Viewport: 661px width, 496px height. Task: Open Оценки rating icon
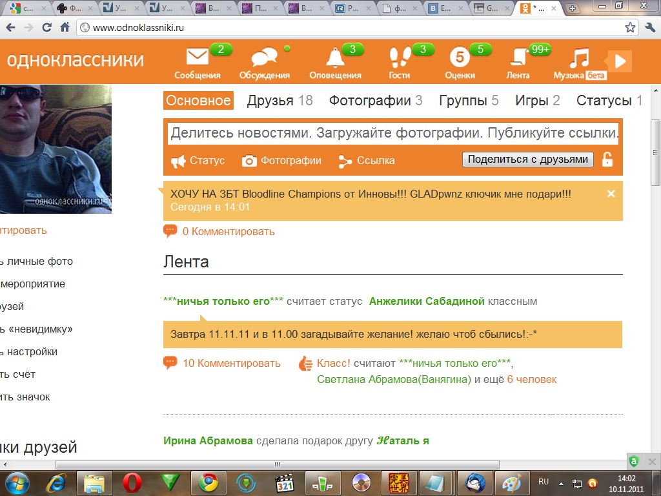click(460, 58)
